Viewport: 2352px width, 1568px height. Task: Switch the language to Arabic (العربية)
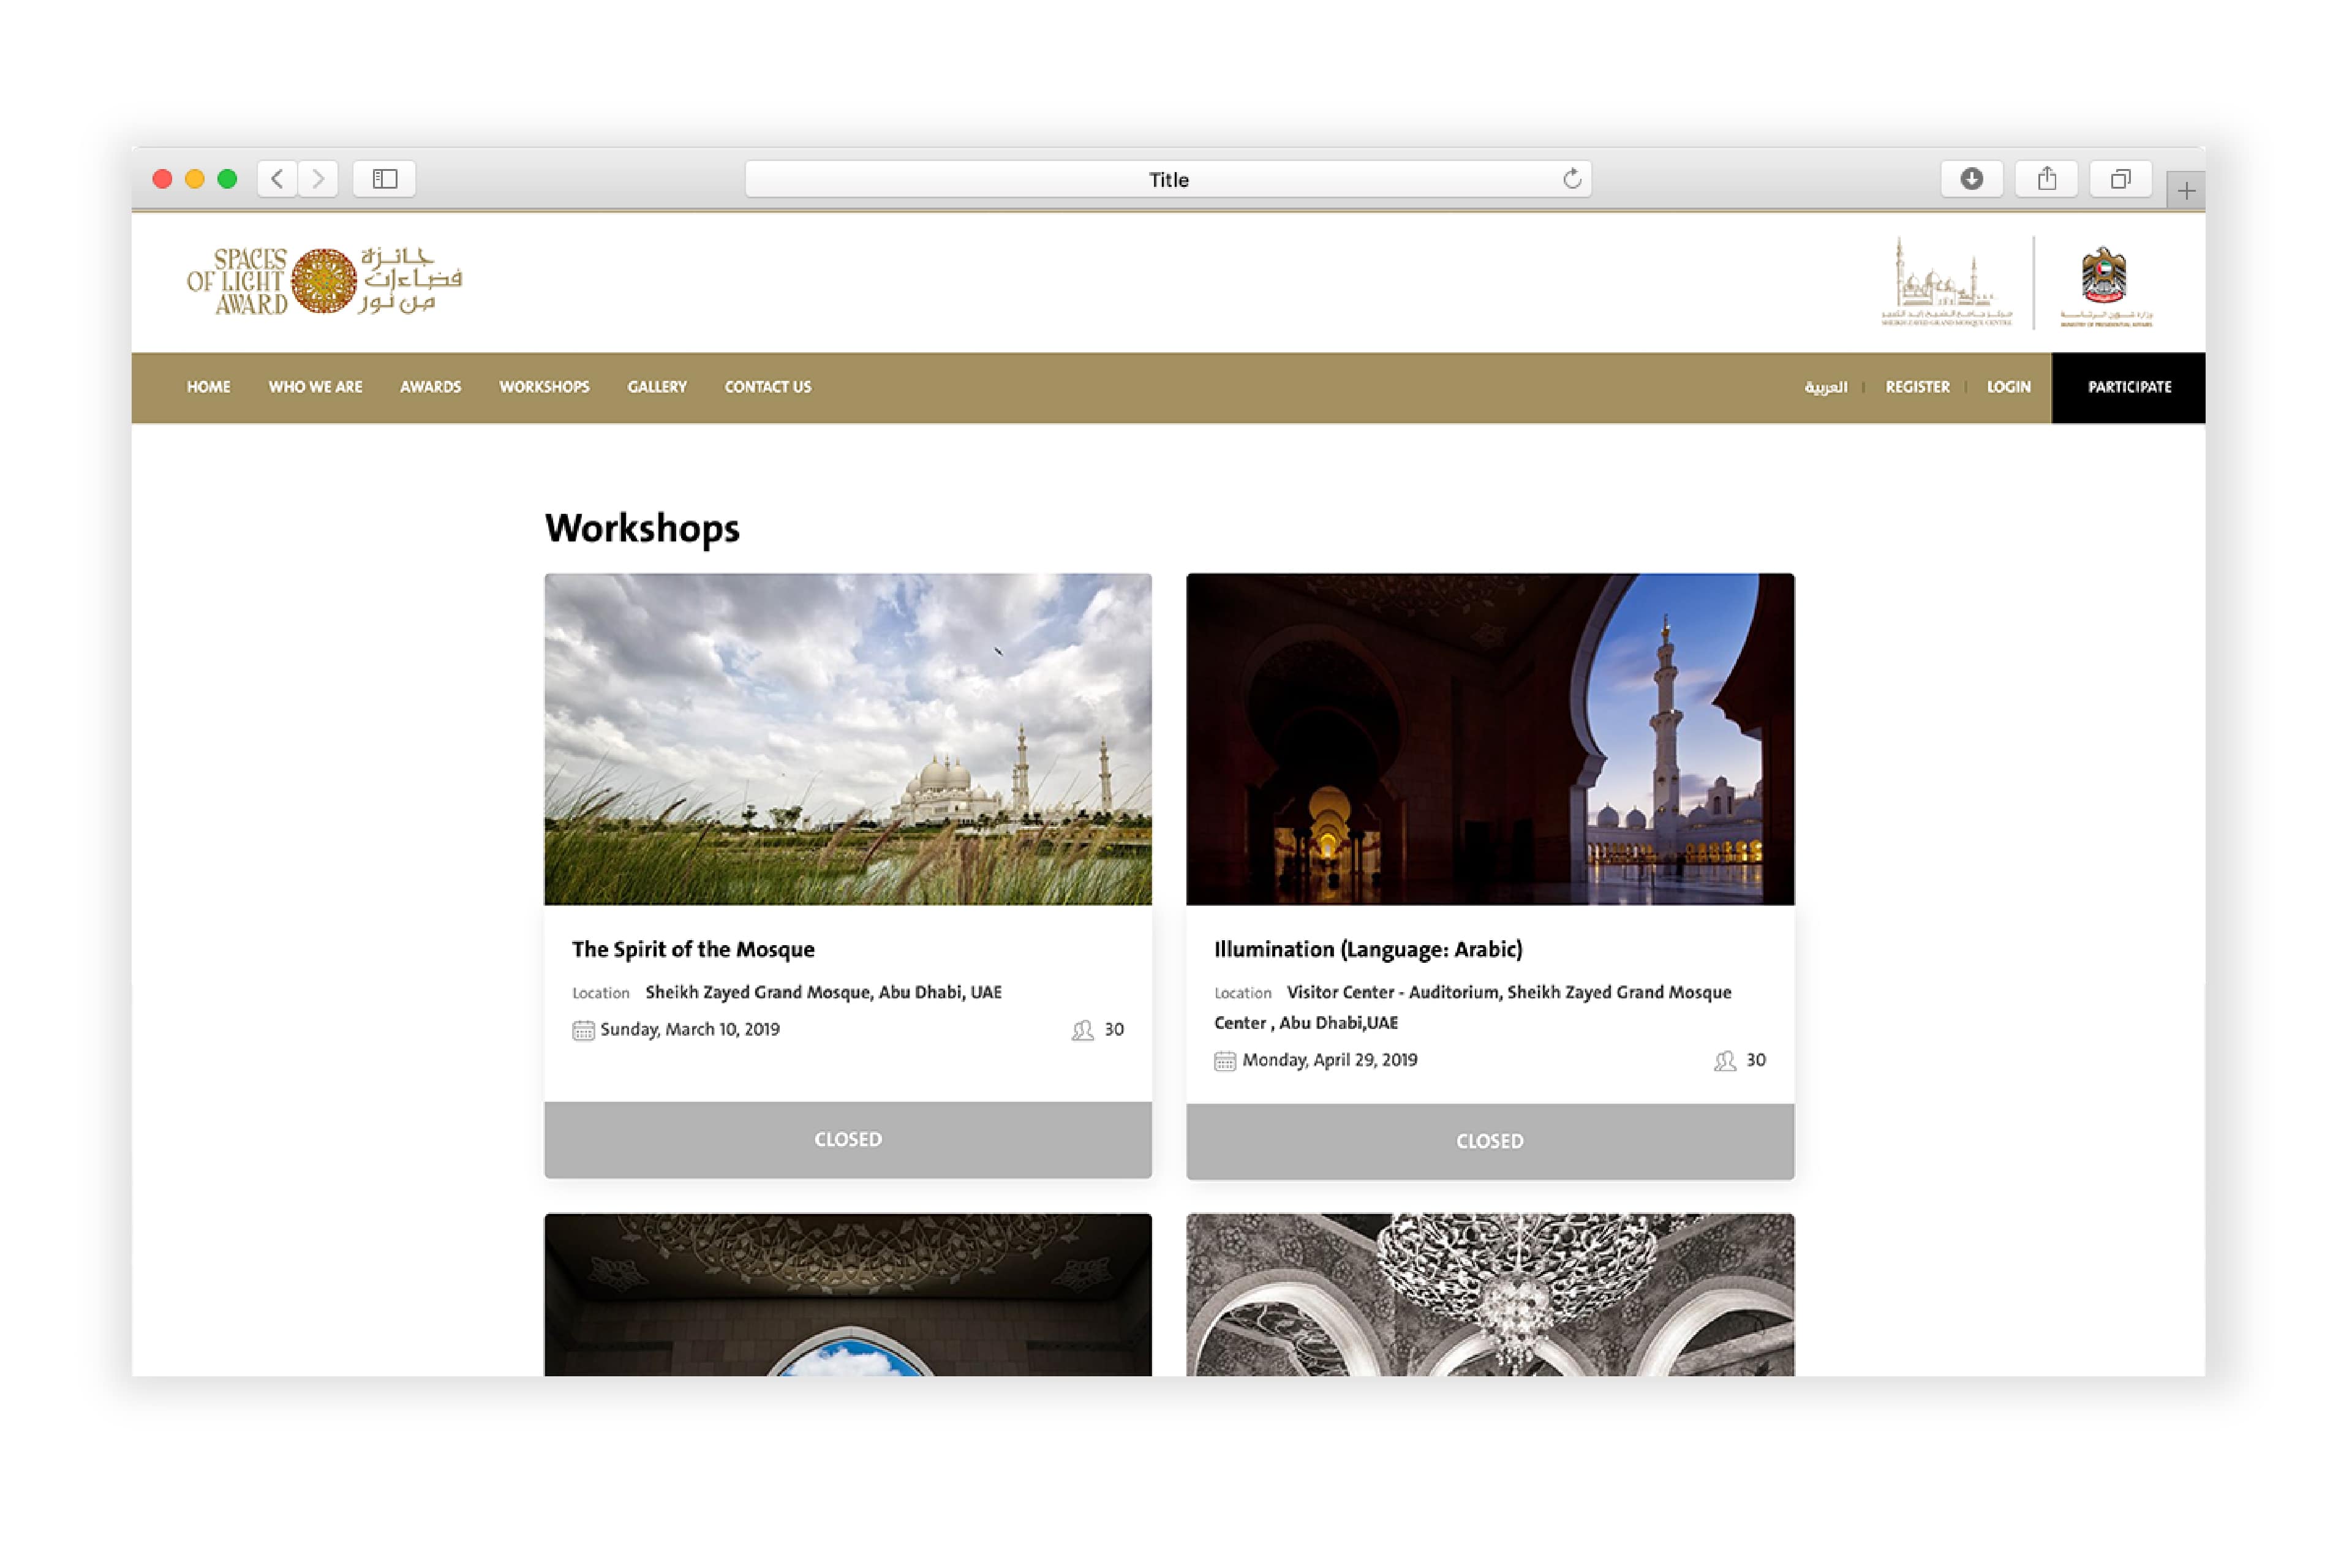coord(1825,387)
